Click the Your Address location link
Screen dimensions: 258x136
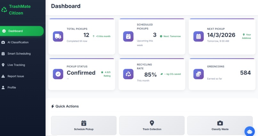247,36
